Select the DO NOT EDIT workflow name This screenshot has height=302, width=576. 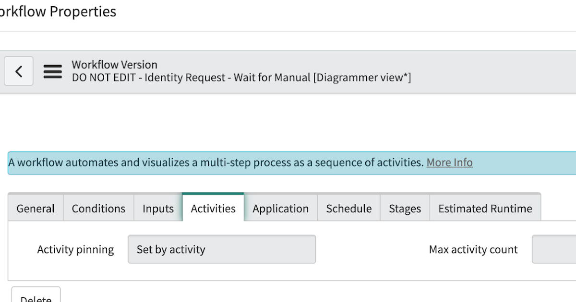[241, 77]
